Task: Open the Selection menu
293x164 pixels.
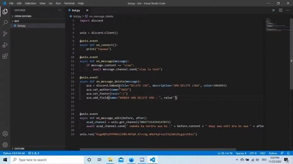Action: pos(31,3)
